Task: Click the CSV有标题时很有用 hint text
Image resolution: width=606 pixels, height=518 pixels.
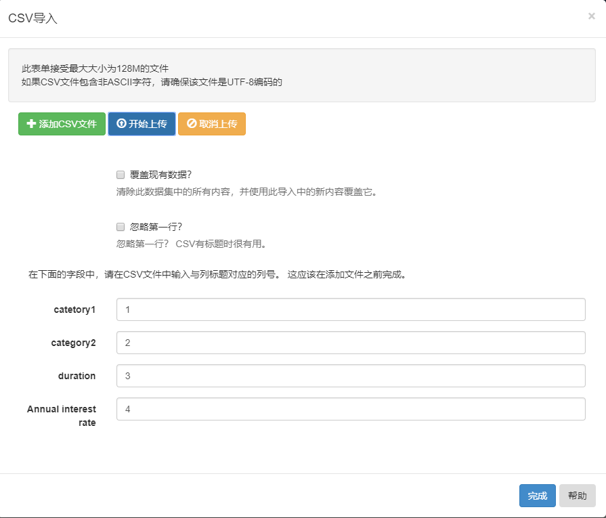Action: pyautogui.click(x=191, y=244)
